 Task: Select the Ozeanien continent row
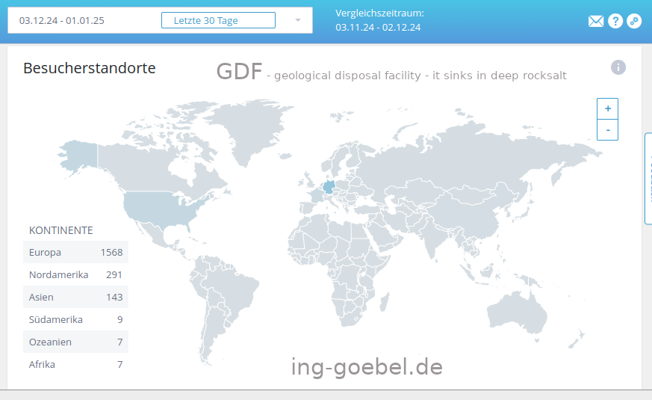pos(75,342)
